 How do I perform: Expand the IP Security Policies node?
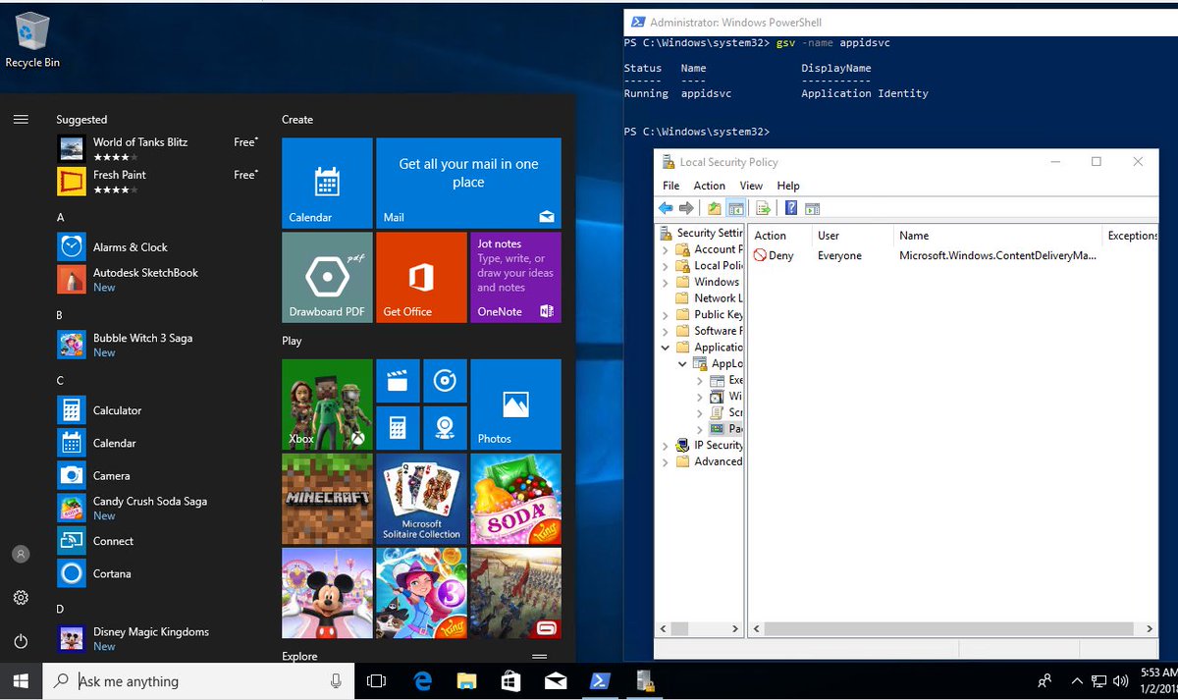pos(666,445)
